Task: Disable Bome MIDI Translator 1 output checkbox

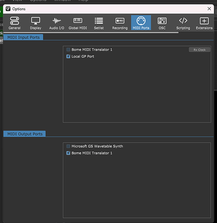Action: [68, 153]
